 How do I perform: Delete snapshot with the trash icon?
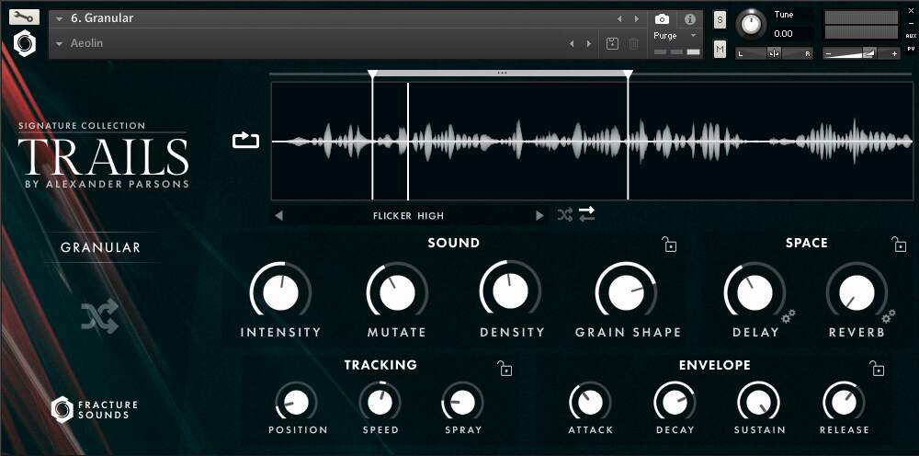(x=634, y=43)
